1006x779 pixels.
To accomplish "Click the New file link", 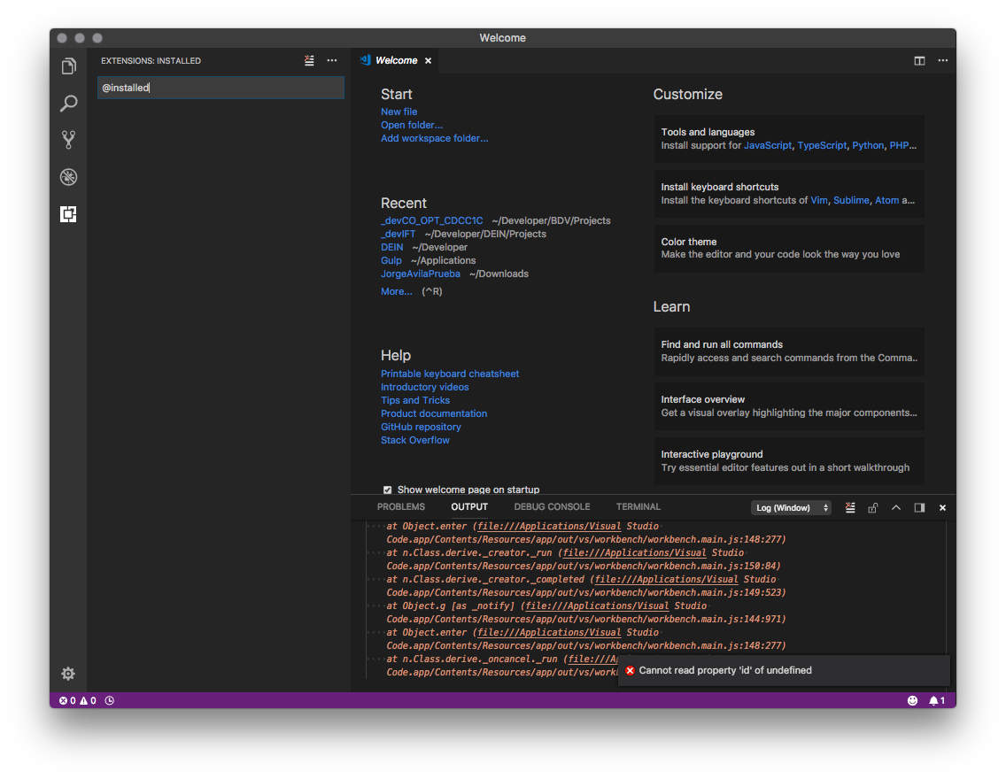I will [399, 112].
